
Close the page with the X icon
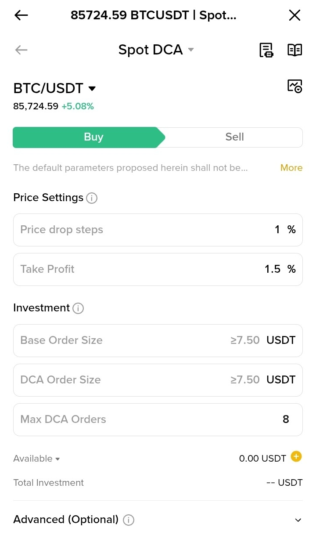pos(294,15)
